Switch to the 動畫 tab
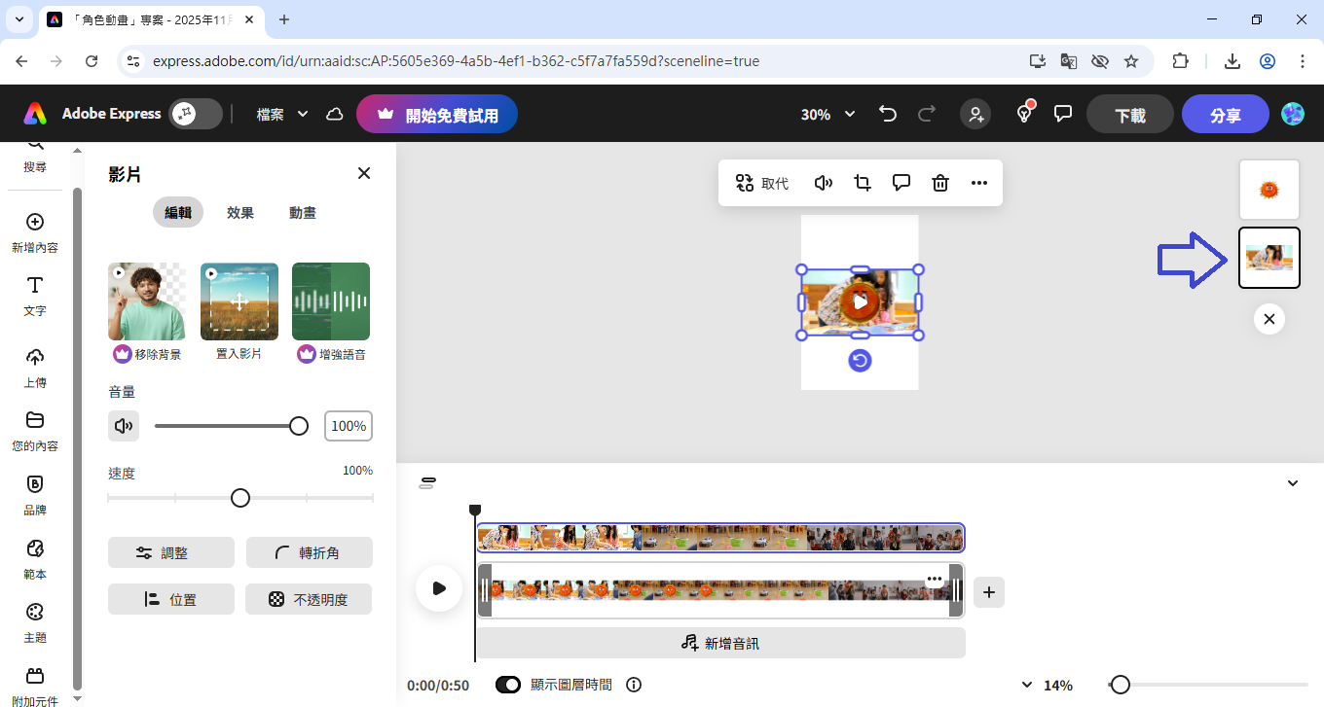 [303, 212]
